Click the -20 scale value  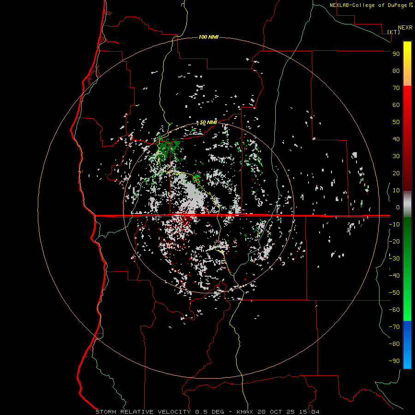pos(394,241)
